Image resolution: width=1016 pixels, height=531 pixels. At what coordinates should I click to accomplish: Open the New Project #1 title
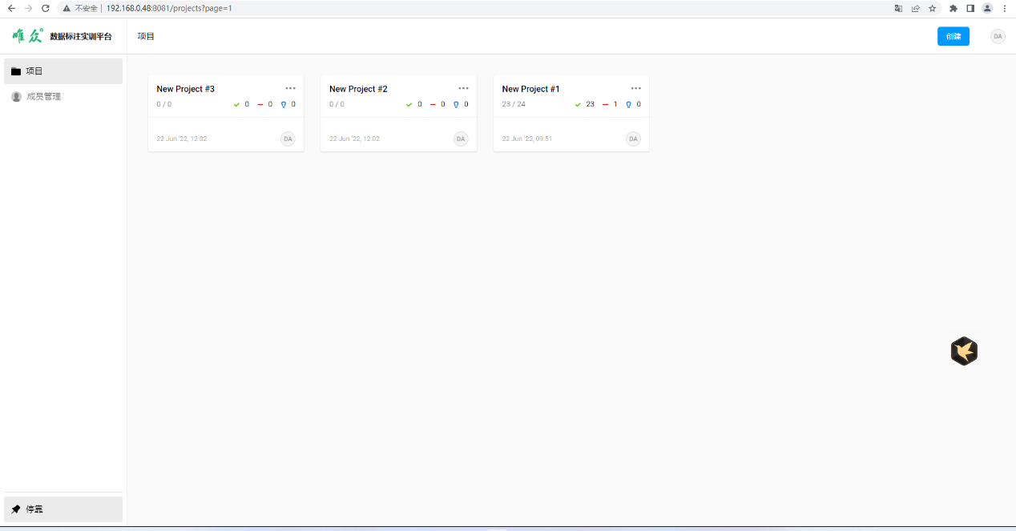(530, 89)
